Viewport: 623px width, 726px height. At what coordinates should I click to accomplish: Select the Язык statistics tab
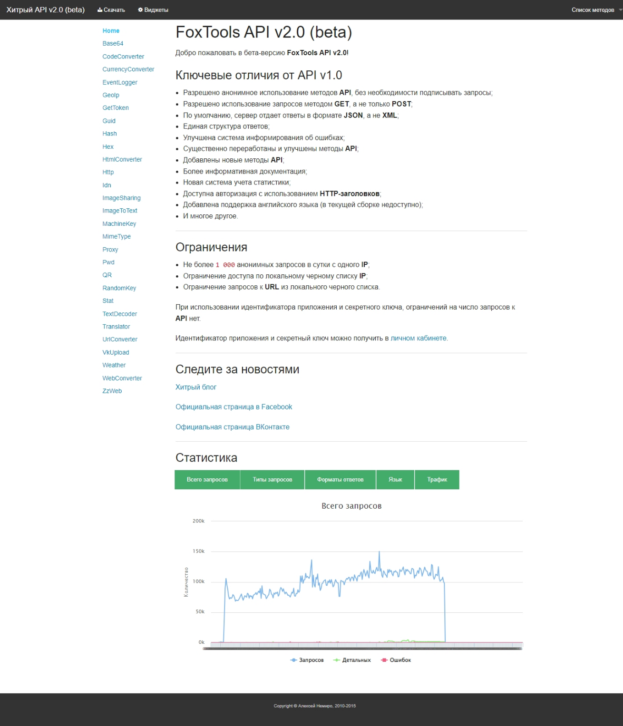point(395,480)
